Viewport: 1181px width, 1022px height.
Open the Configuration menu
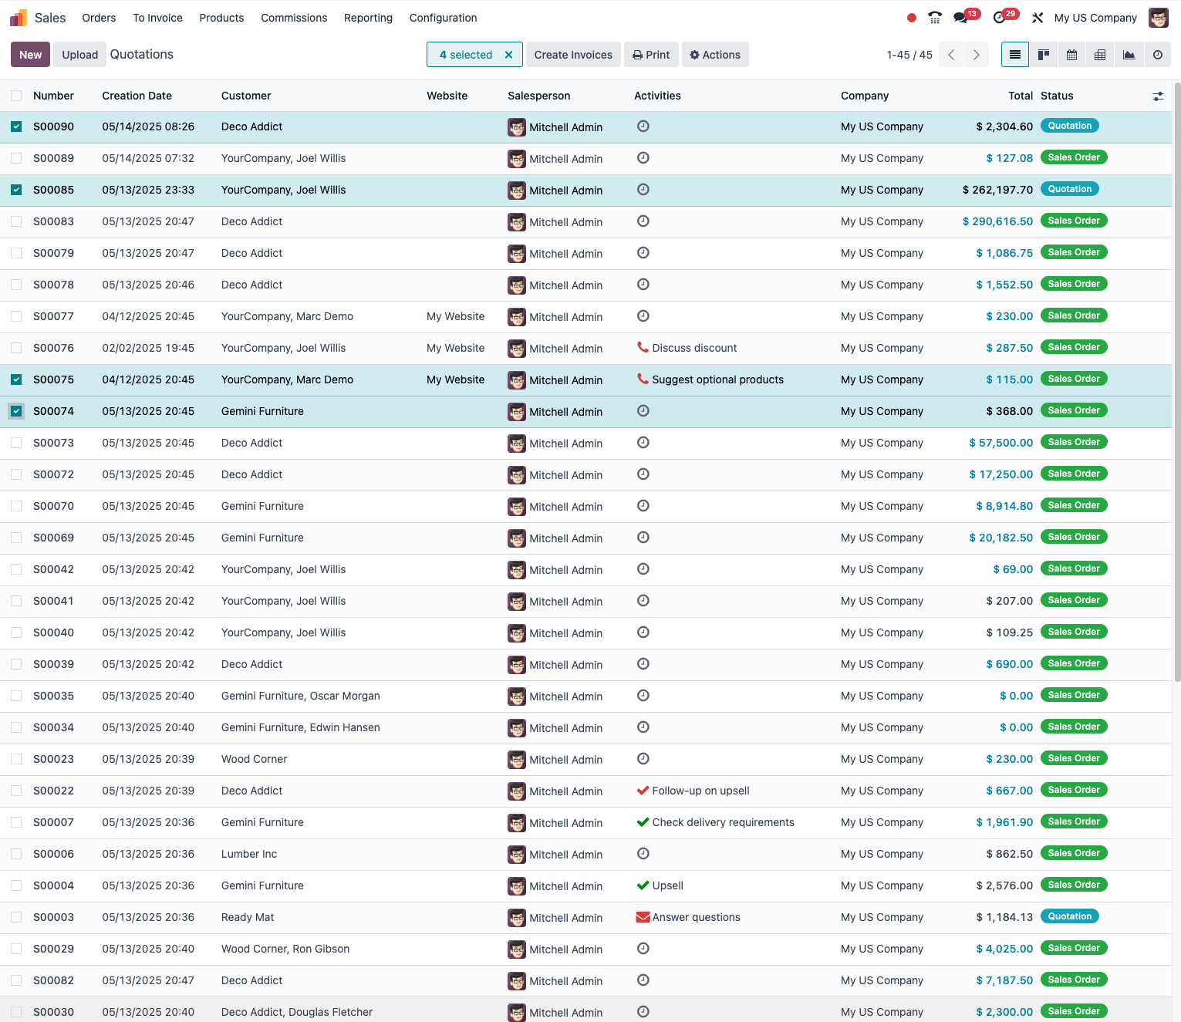click(443, 18)
